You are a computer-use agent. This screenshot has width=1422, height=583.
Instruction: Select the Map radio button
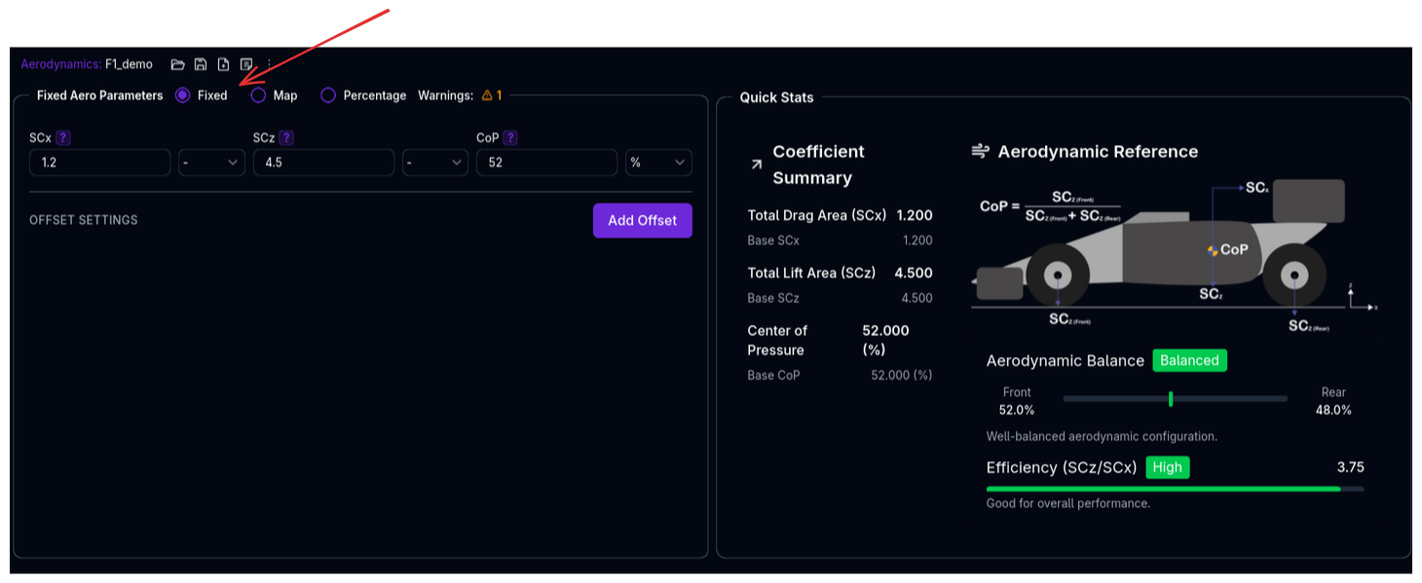click(258, 95)
